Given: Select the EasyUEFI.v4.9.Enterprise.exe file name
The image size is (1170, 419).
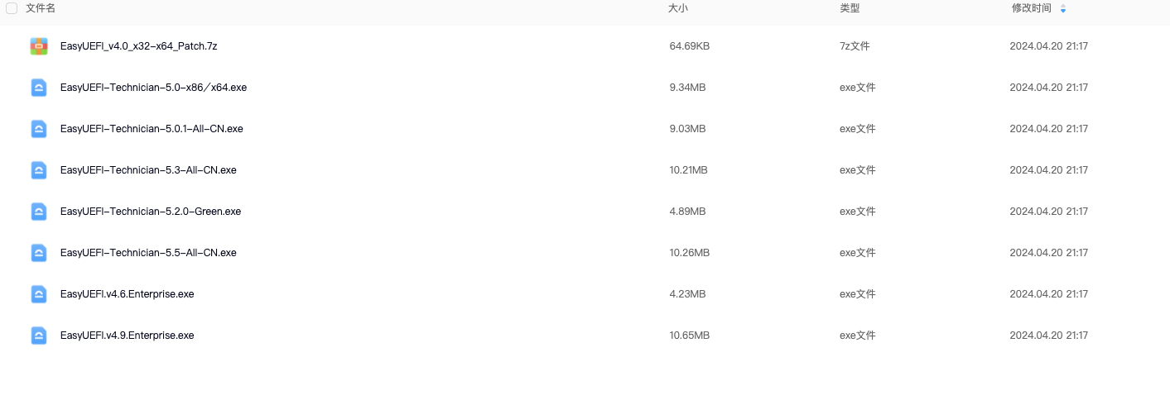Looking at the screenshot, I should (x=127, y=336).
